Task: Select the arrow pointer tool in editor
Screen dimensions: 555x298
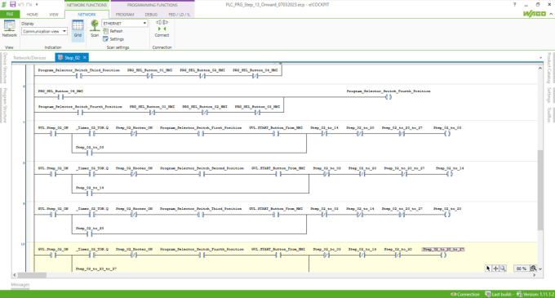Action: pos(488,269)
